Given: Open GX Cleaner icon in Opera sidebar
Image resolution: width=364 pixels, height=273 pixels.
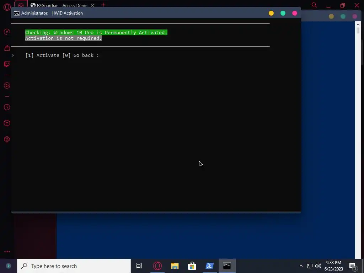Looking at the screenshot, I should point(7,48).
